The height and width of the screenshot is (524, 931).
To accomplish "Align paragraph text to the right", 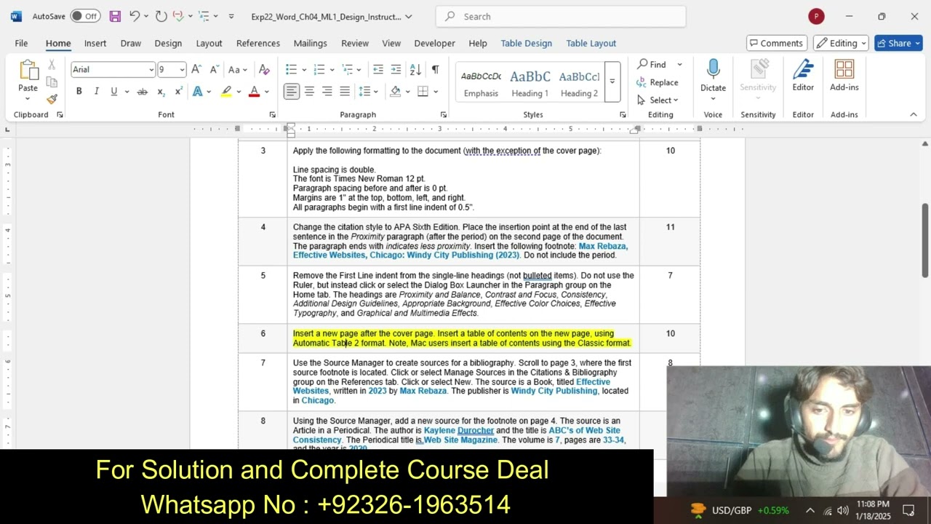I will pyautogui.click(x=327, y=92).
